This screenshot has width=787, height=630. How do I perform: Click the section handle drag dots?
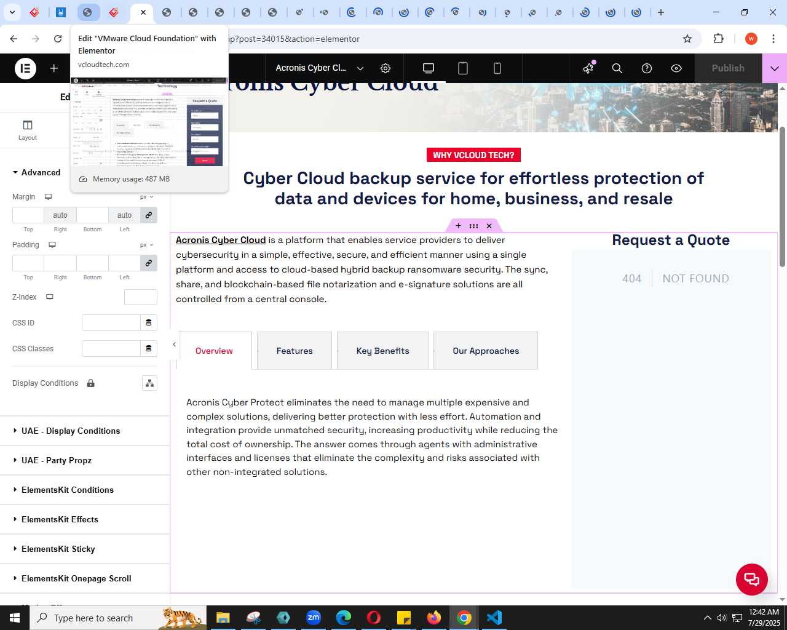473,226
